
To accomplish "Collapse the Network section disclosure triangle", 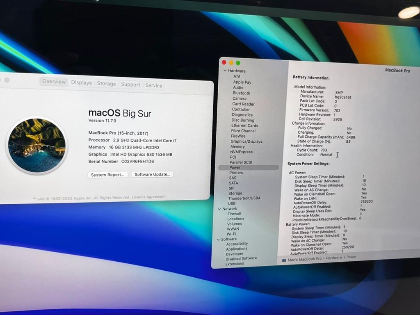I will [219, 209].
